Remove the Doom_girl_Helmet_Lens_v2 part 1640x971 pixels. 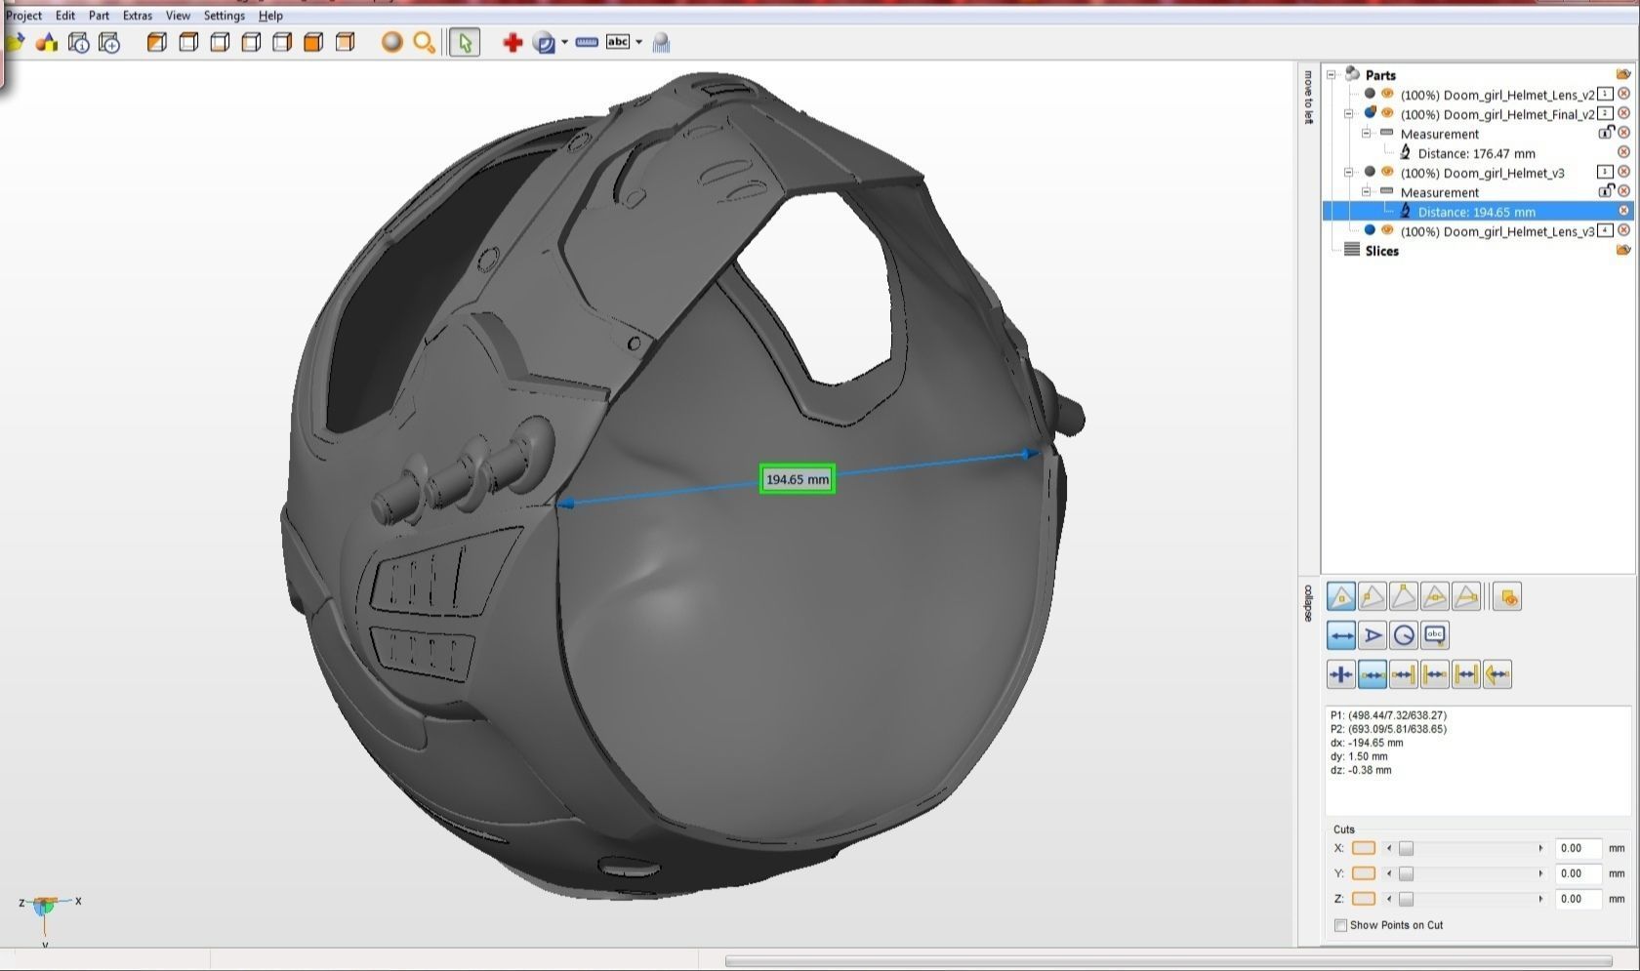1623,94
